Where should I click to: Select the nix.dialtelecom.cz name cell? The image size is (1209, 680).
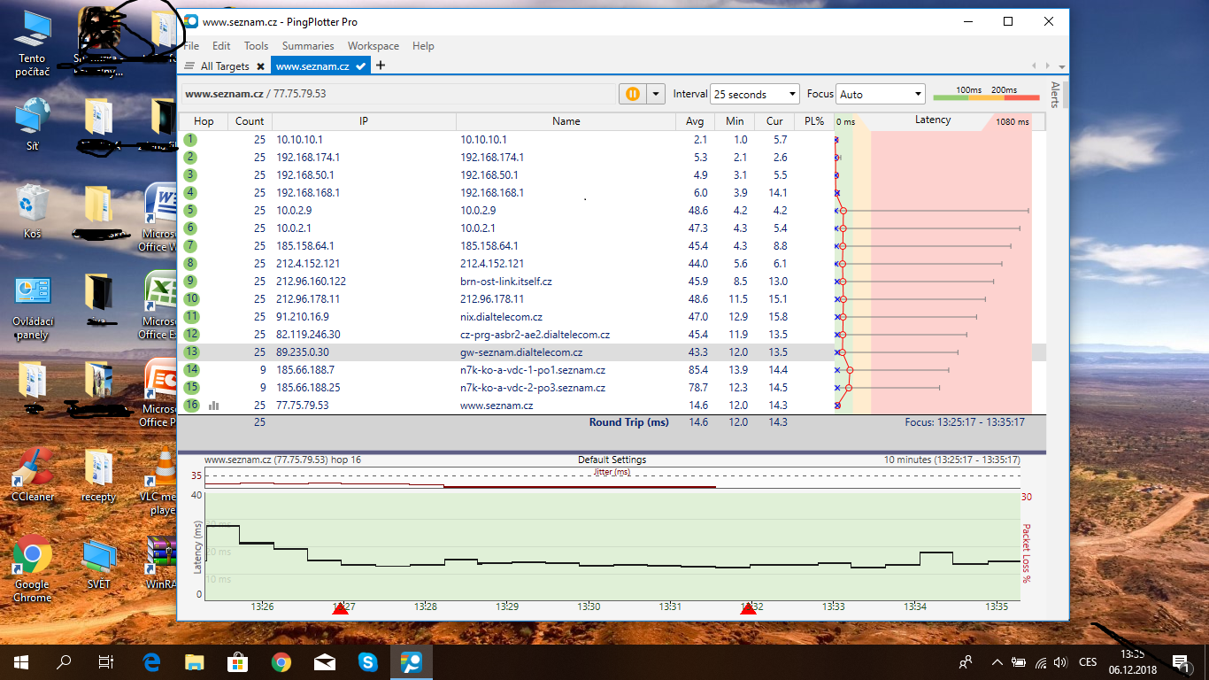[501, 317]
